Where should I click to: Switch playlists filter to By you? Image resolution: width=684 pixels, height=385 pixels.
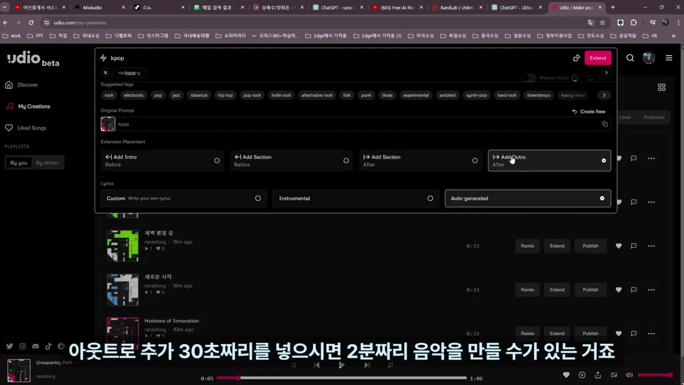pos(19,163)
